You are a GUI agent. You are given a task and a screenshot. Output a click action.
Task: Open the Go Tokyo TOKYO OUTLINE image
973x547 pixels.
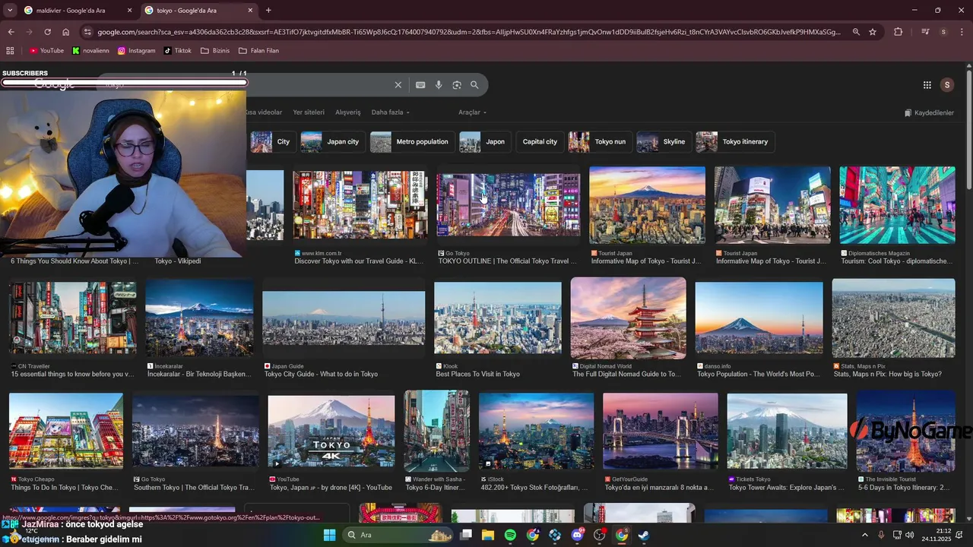click(x=508, y=205)
